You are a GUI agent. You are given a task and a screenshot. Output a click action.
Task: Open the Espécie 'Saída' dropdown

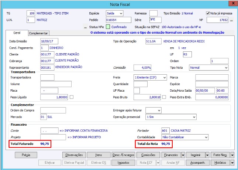tap(115, 13)
